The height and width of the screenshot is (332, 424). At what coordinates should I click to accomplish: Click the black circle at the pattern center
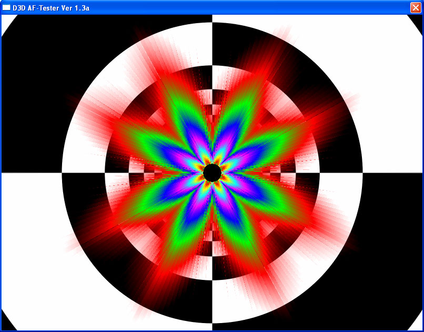212,173
